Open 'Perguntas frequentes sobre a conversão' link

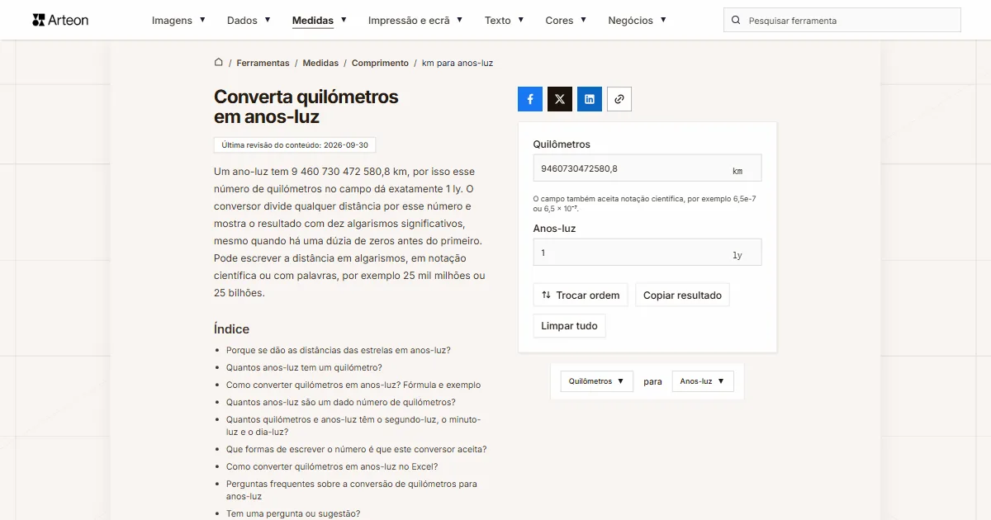(x=352, y=490)
